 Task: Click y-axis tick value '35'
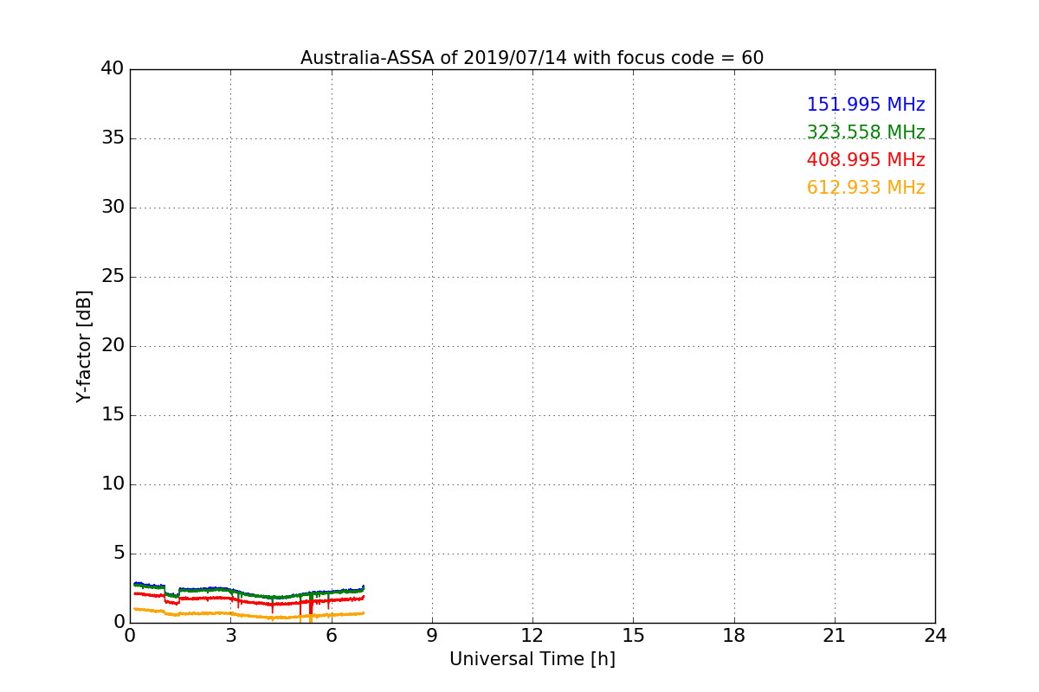click(113, 138)
